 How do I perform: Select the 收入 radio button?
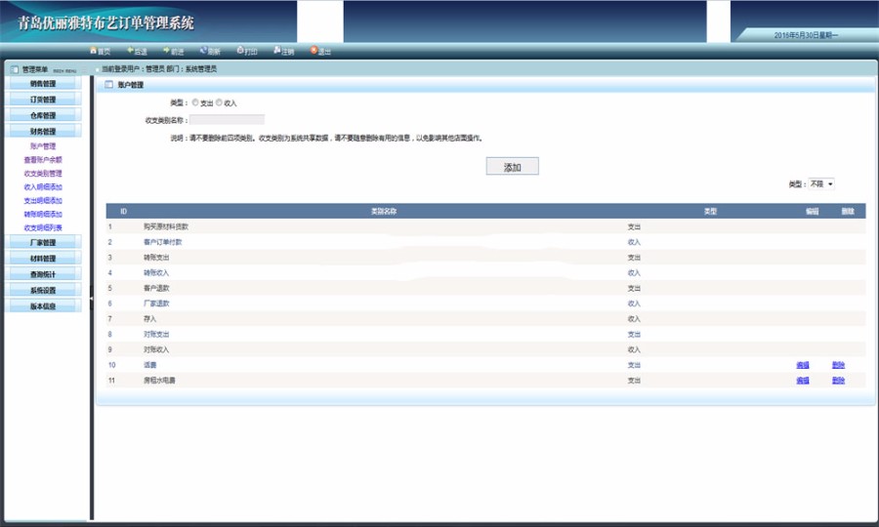pos(220,101)
